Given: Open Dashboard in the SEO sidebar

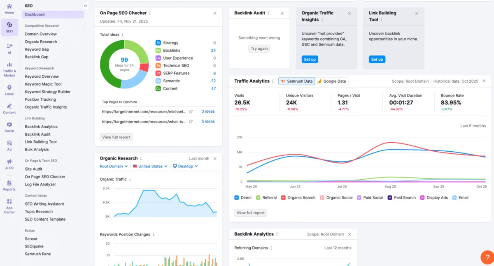Looking at the screenshot, I should click(x=53, y=14).
